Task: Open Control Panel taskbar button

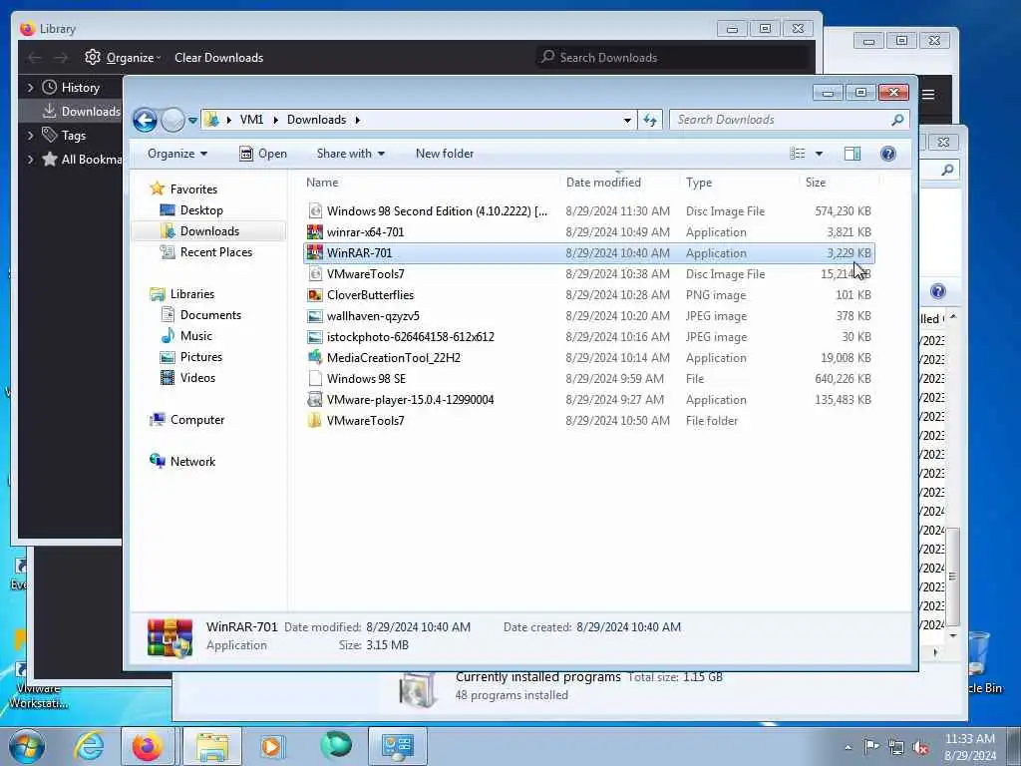Action: click(x=398, y=746)
